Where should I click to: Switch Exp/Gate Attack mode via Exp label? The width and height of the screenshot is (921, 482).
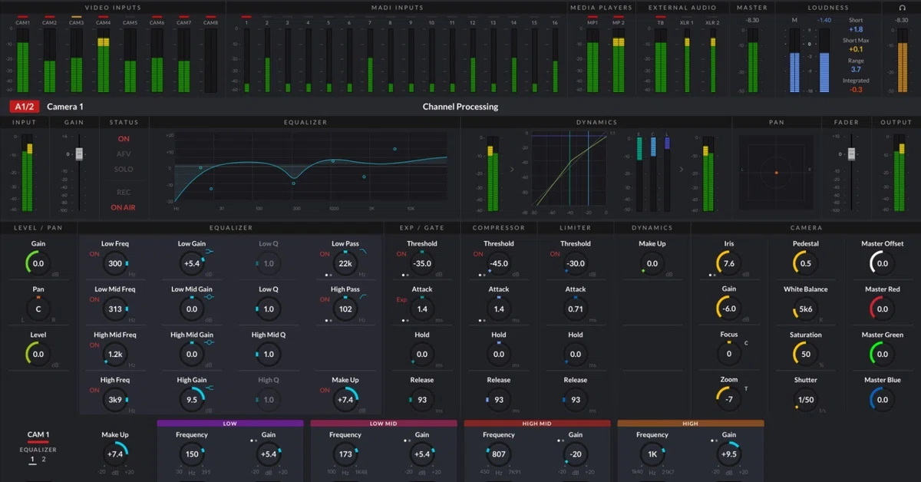[x=401, y=299]
